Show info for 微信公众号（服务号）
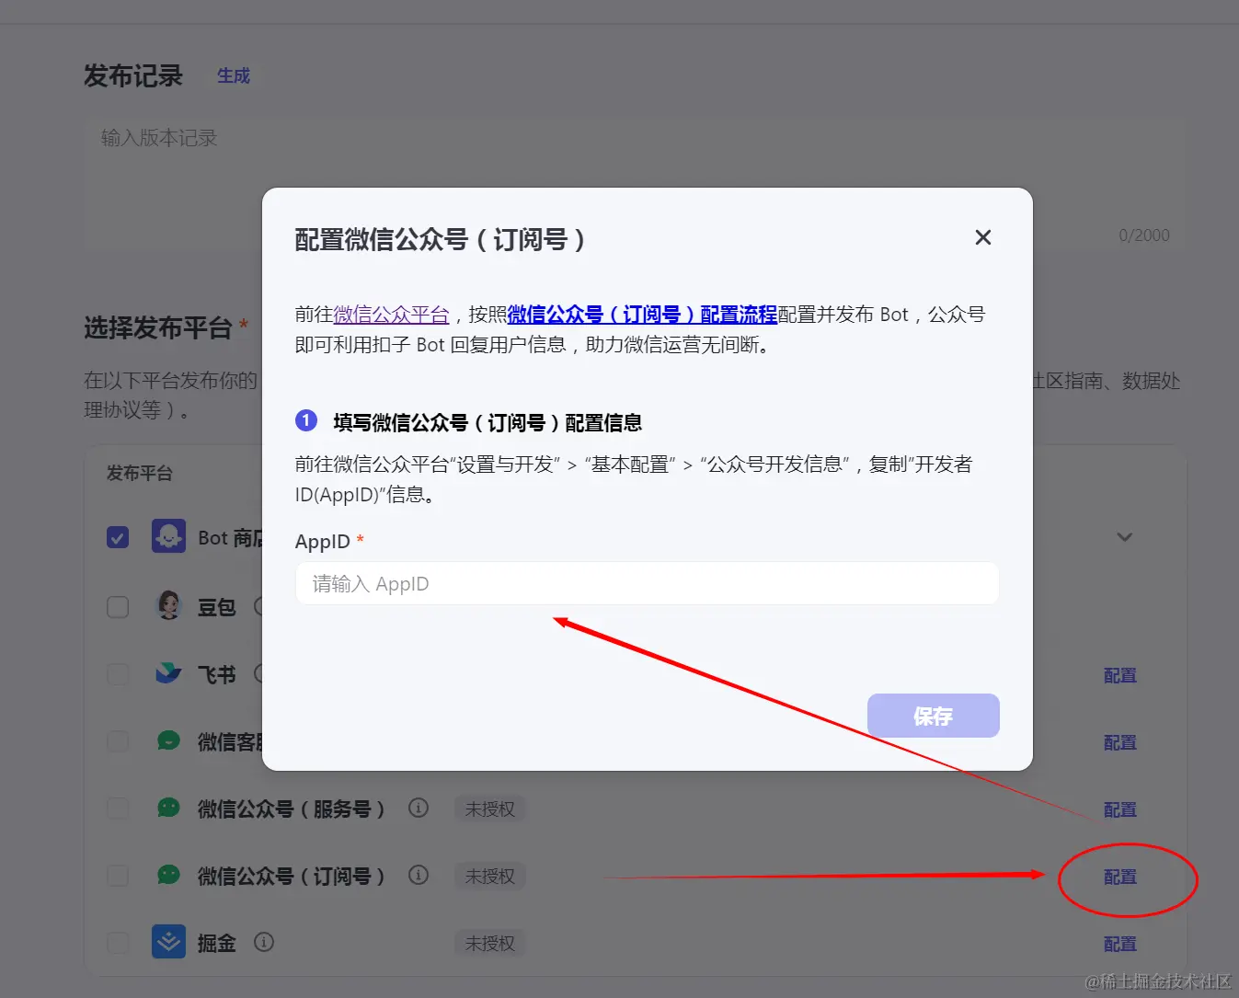This screenshot has height=998, width=1239. point(419,809)
